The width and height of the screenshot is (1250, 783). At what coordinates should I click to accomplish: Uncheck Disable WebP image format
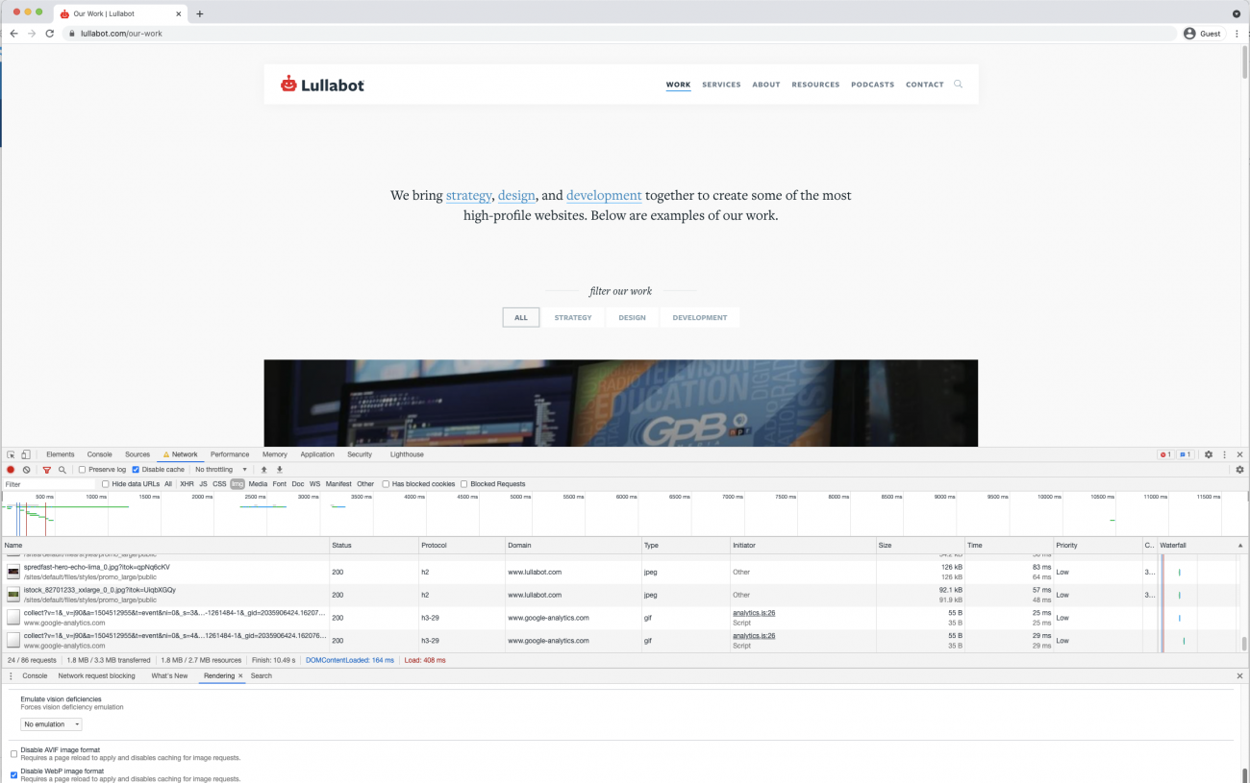pos(13,774)
